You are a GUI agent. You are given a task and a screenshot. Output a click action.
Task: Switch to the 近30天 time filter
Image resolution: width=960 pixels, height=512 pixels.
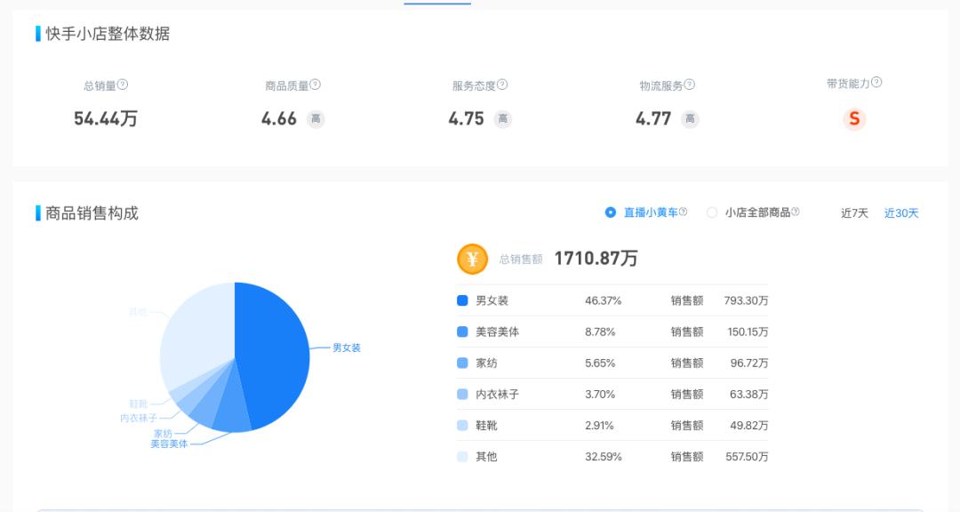tap(901, 212)
